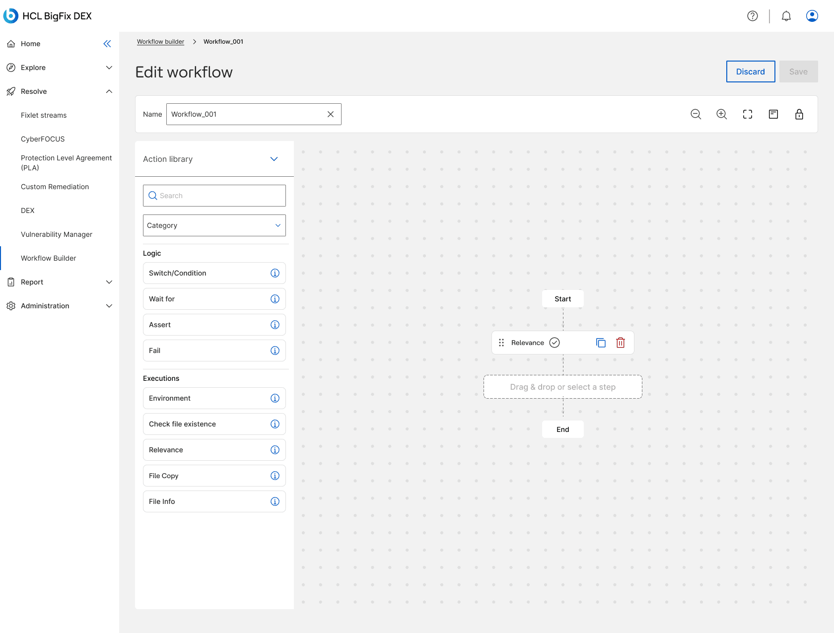
Task: Open the Category dropdown
Action: click(214, 225)
